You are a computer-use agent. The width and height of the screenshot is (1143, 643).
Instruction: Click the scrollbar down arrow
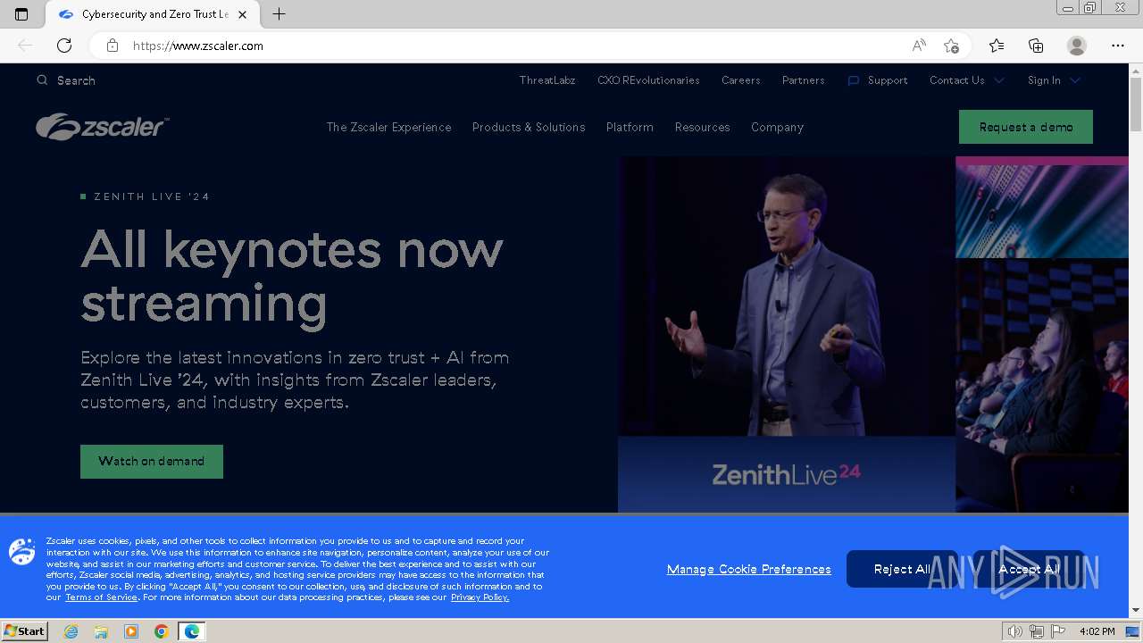(1136, 611)
